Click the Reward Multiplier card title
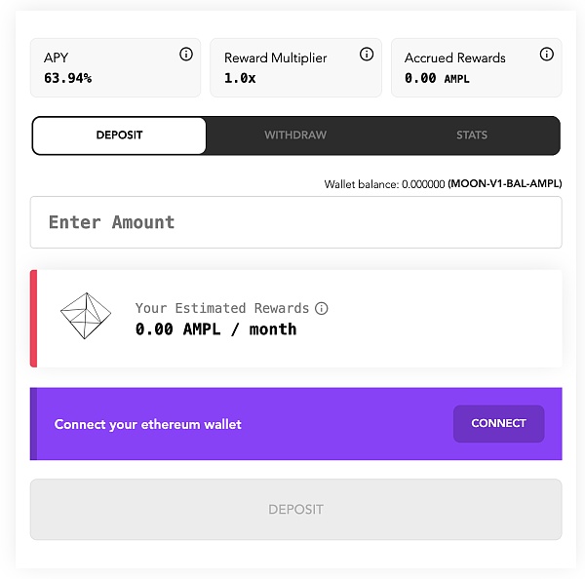Screen dimensions: 585x579 point(275,58)
